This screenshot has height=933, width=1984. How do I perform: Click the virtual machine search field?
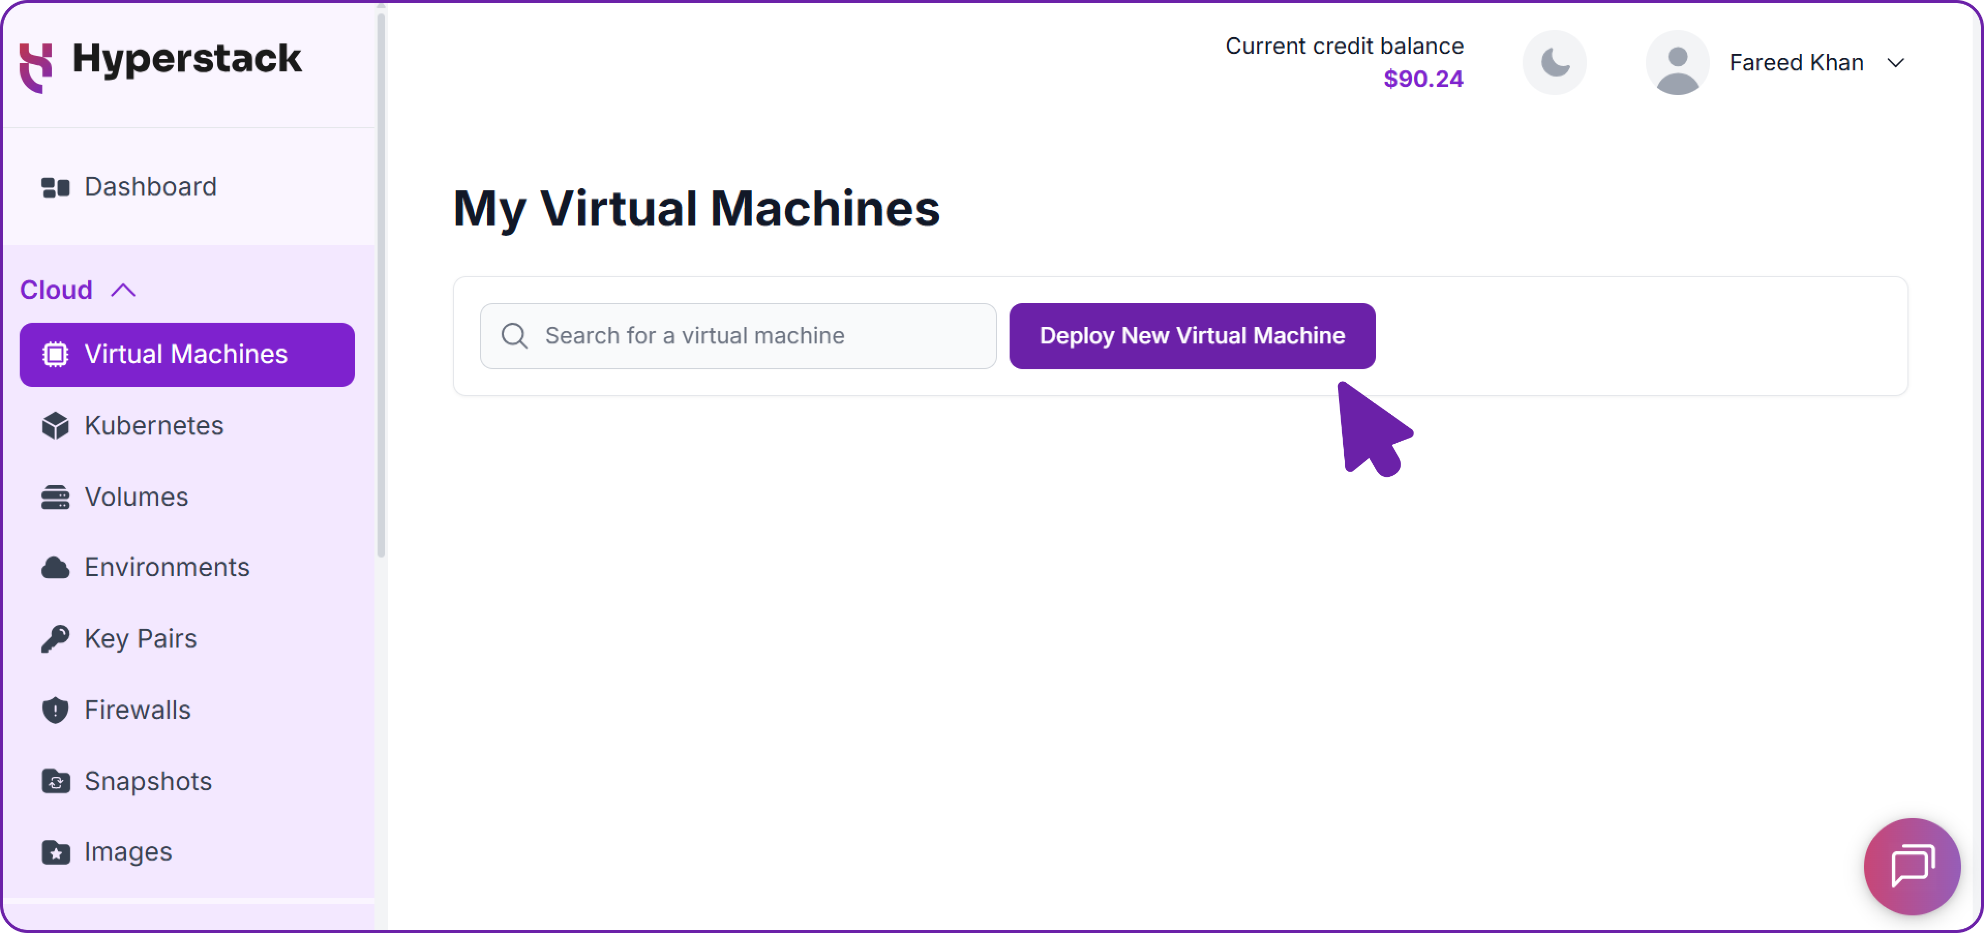[x=738, y=335]
